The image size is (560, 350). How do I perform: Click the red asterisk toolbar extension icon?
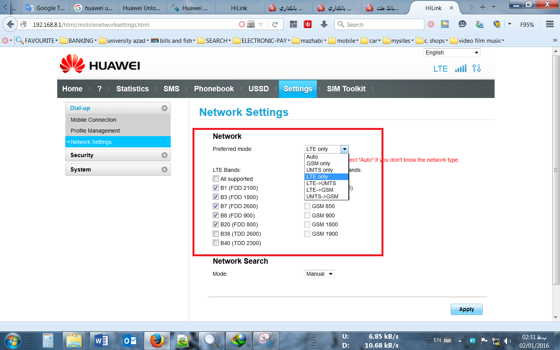click(x=308, y=24)
